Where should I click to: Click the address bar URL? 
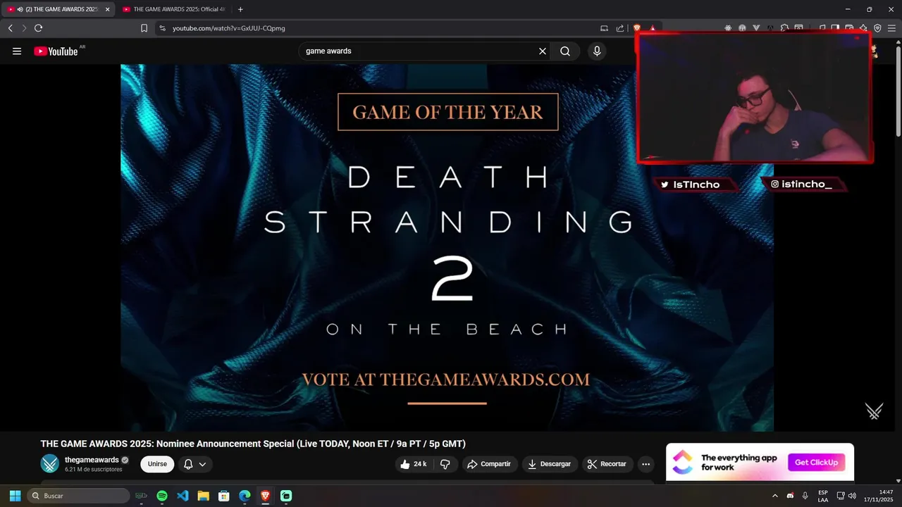click(x=229, y=28)
